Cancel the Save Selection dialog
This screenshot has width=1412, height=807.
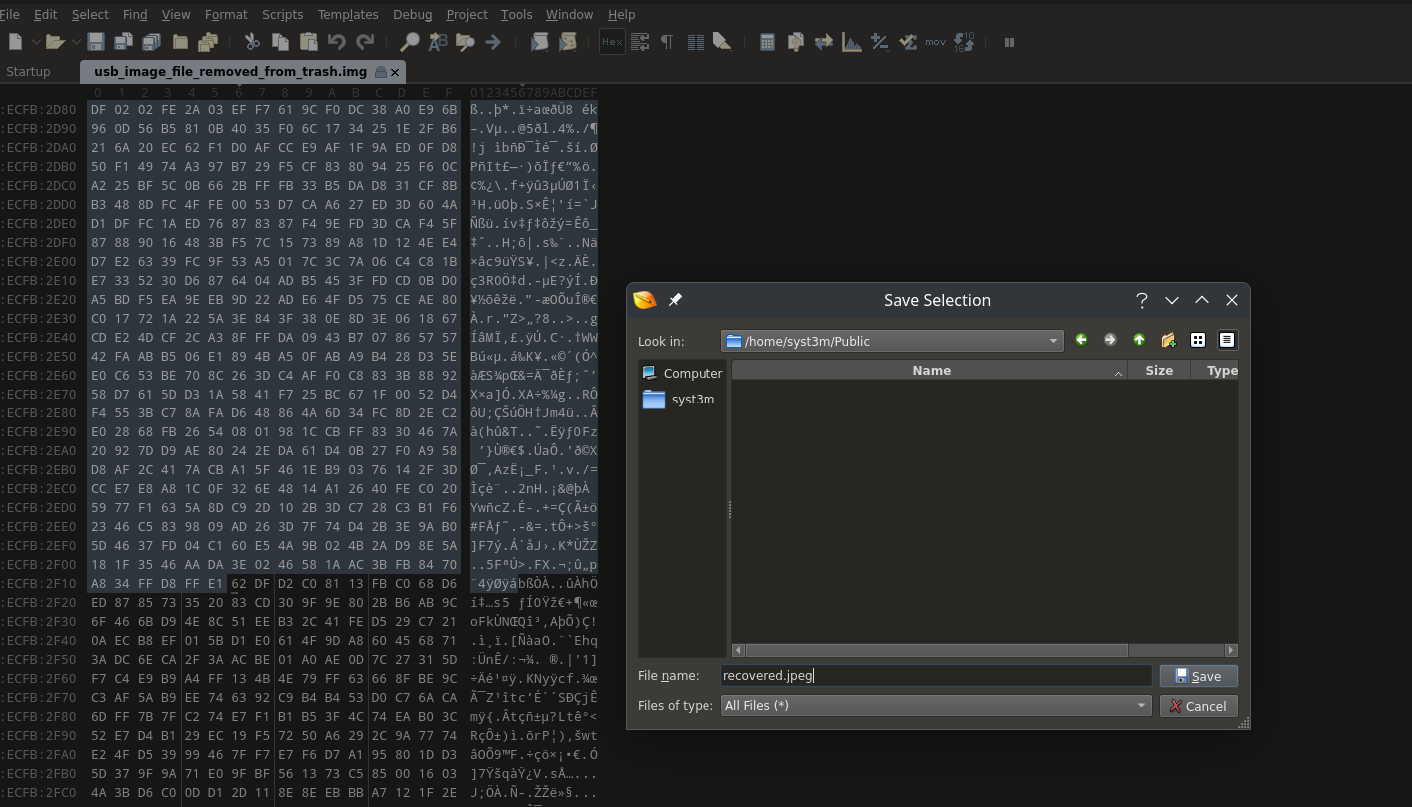[x=1198, y=706]
